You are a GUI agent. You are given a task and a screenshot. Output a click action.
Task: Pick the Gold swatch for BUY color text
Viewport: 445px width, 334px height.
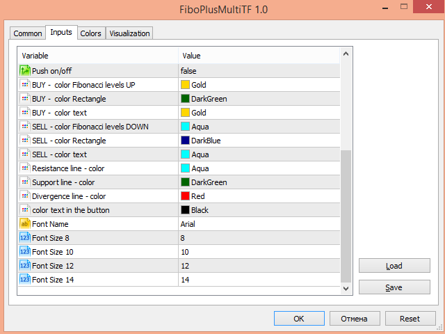[186, 113]
